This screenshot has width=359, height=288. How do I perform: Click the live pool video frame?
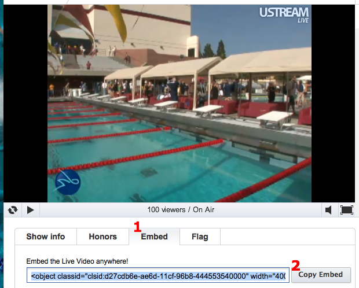(179, 104)
